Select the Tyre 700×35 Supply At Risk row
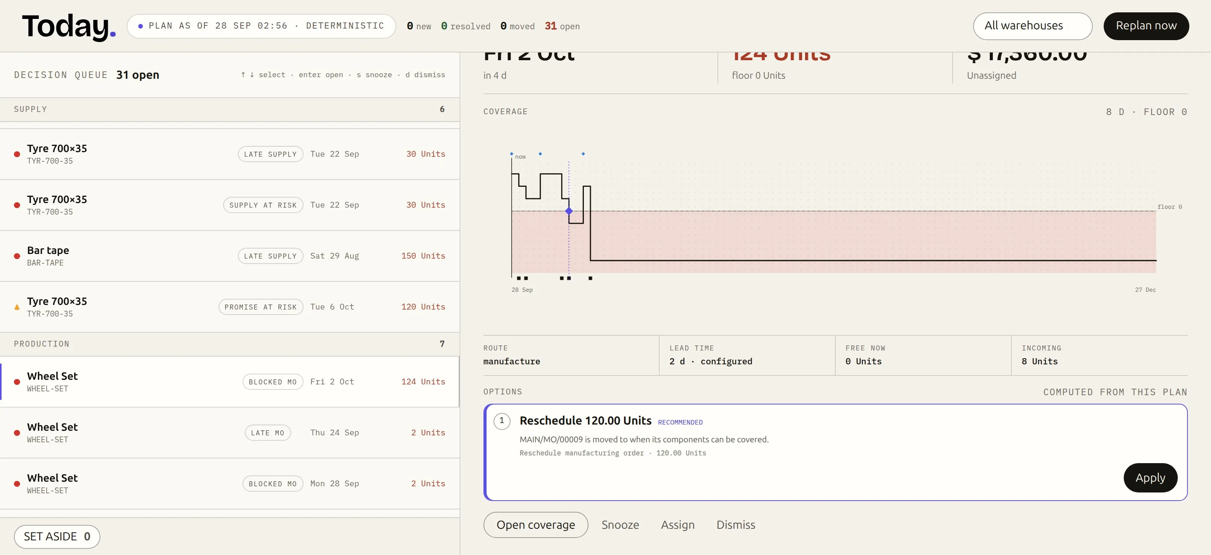Viewport: 1211px width, 555px height. click(x=229, y=205)
